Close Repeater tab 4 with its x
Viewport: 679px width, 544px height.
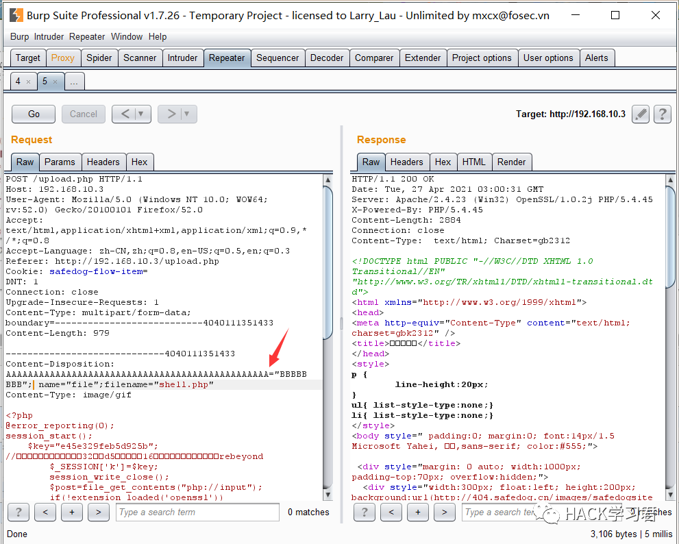[28, 82]
